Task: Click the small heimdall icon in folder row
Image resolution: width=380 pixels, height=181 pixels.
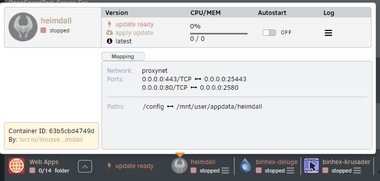Action: click(x=179, y=166)
